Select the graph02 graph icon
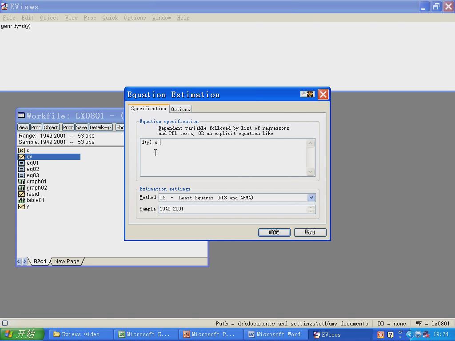455x341 pixels. click(x=21, y=188)
